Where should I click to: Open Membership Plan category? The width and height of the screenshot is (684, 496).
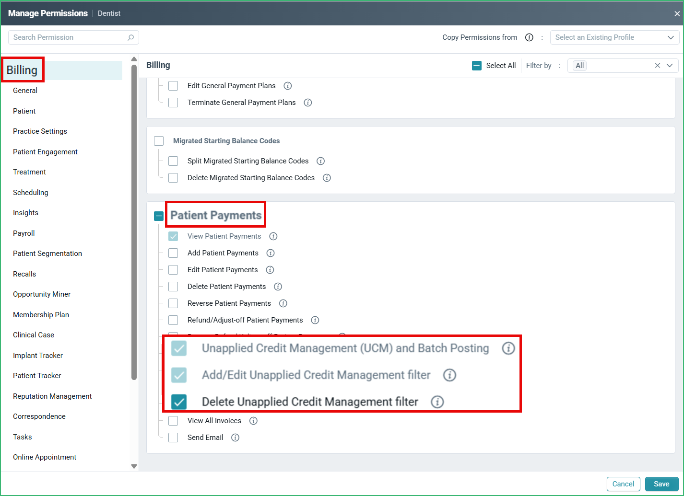pos(41,315)
